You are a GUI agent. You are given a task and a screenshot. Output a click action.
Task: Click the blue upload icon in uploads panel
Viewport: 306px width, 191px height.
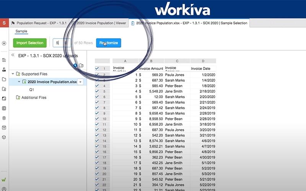click(x=75, y=65)
